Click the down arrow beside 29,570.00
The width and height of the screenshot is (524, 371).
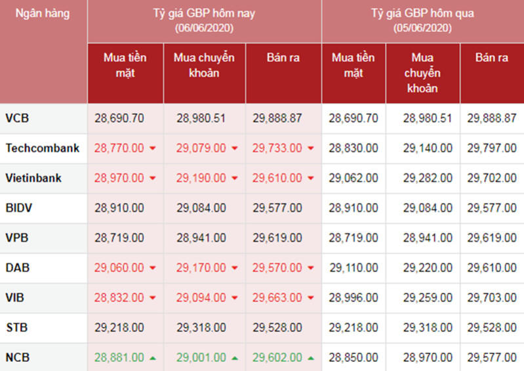(x=312, y=269)
